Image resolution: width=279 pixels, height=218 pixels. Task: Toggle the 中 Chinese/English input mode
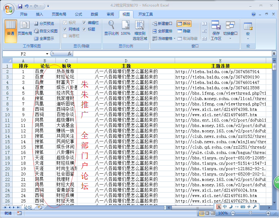pyautogui.click(x=225, y=207)
